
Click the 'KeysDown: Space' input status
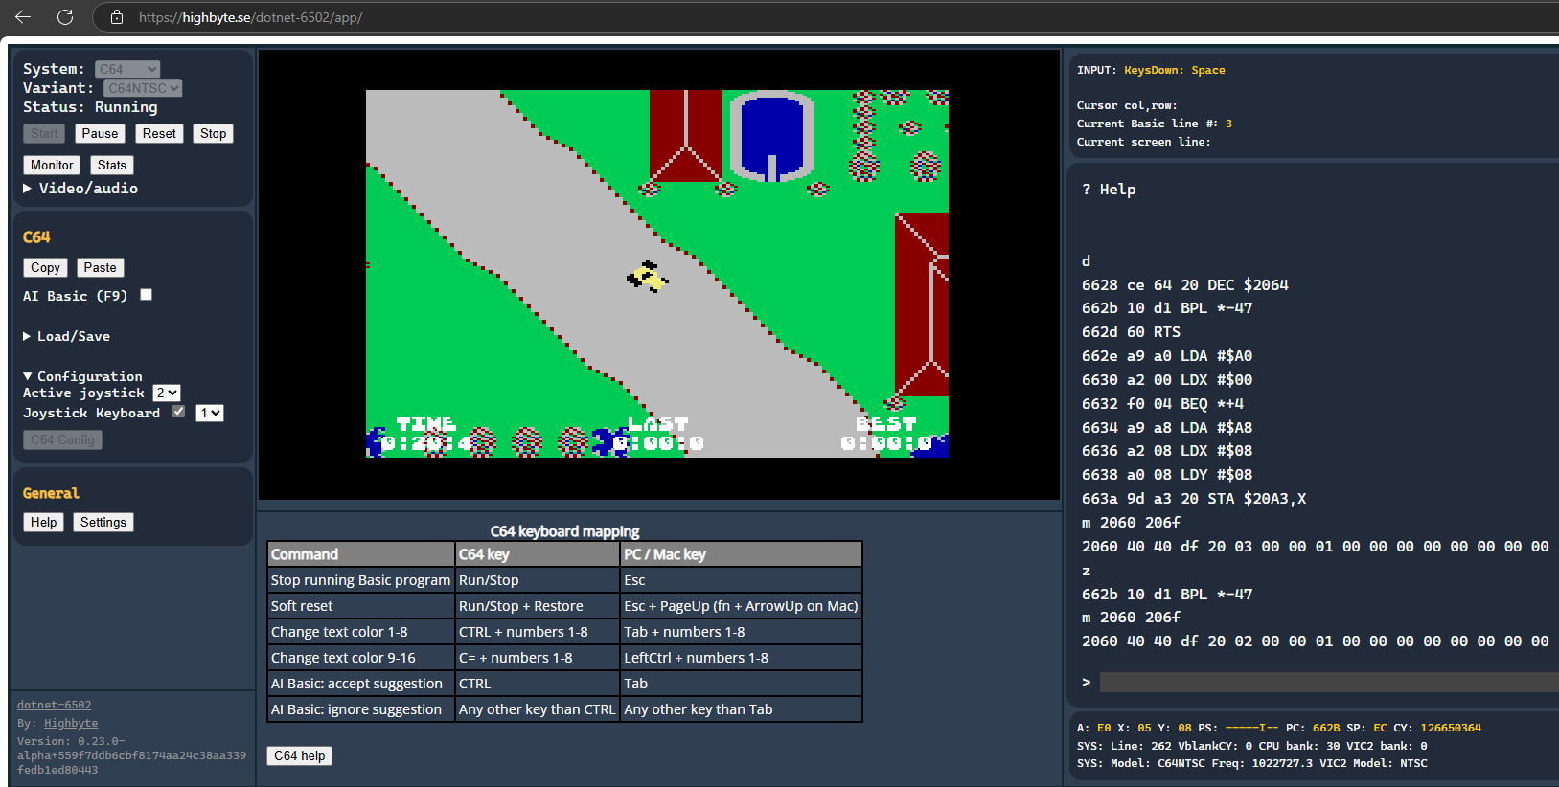tap(1175, 70)
